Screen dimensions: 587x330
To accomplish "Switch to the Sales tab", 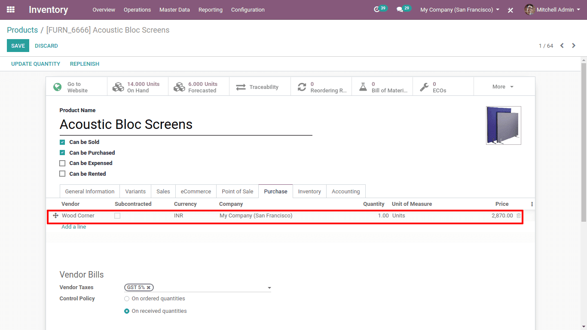I will coord(163,191).
